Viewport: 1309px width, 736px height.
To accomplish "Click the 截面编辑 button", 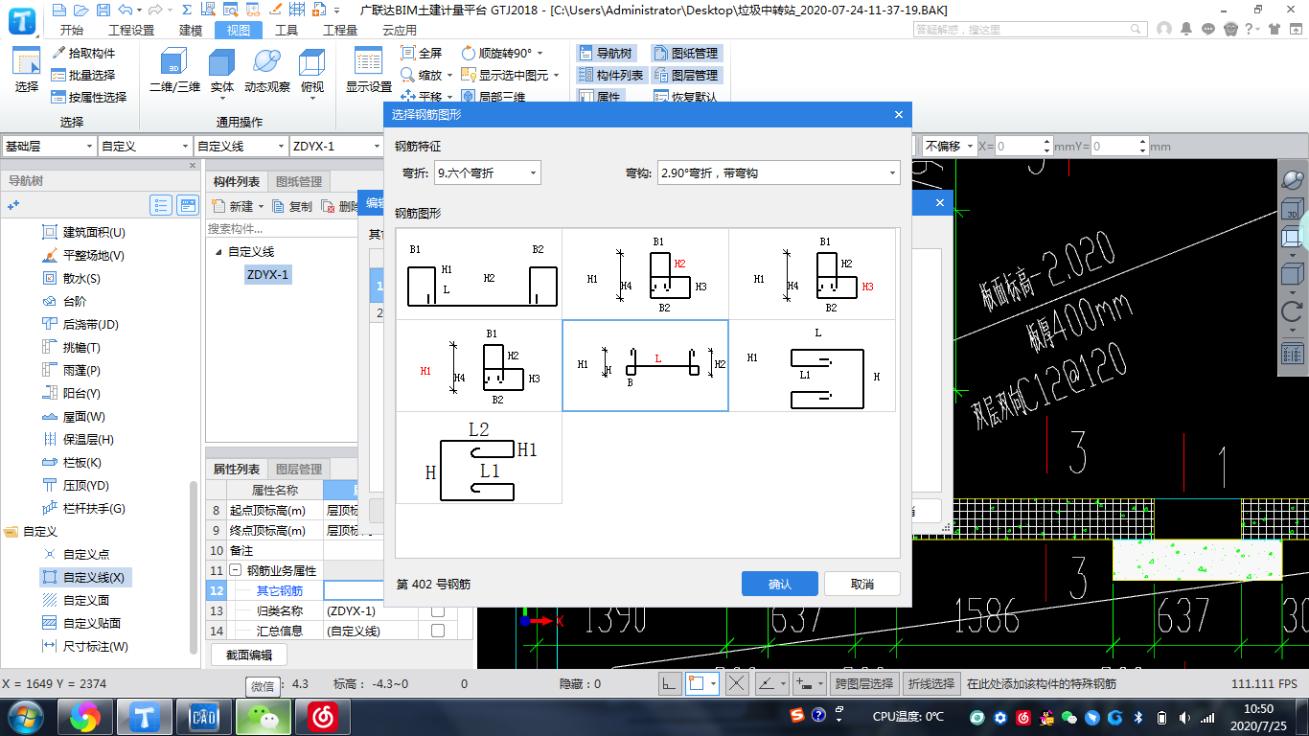I will (x=249, y=655).
